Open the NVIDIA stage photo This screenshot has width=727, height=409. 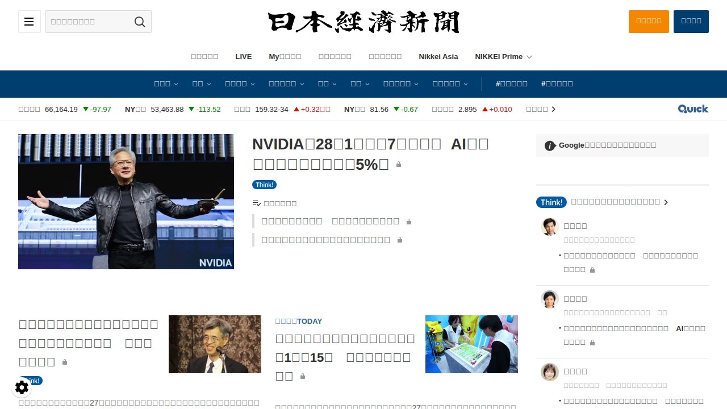pyautogui.click(x=126, y=202)
